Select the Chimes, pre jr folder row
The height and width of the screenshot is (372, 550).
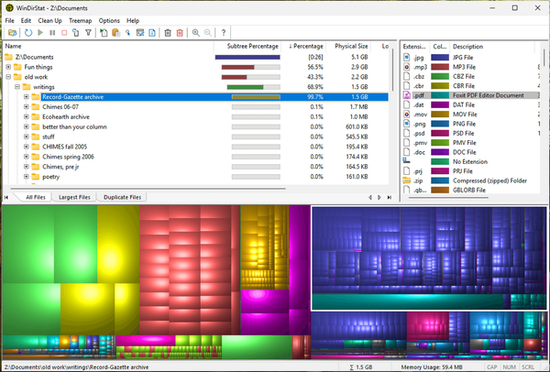(x=196, y=167)
